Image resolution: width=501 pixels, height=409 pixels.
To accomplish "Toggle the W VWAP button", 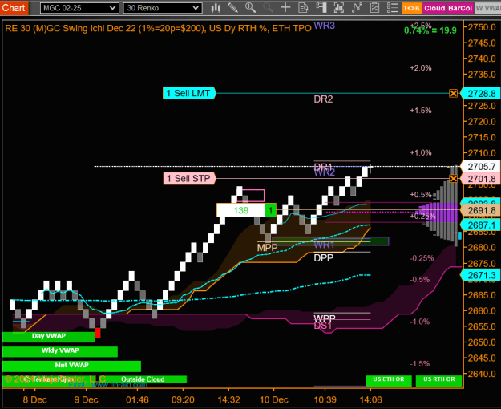I will point(487,8).
